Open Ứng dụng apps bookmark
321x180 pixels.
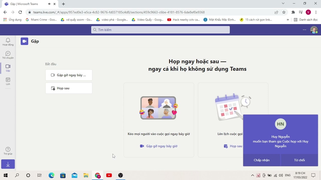[x=13, y=20]
